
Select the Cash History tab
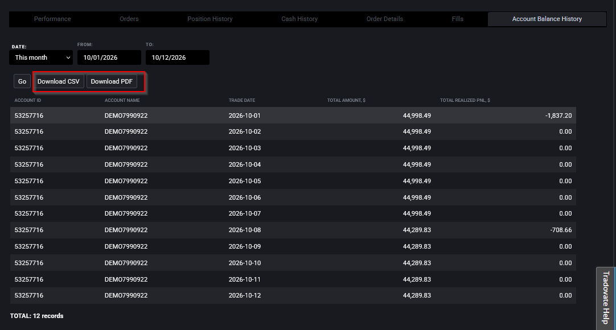(x=299, y=19)
